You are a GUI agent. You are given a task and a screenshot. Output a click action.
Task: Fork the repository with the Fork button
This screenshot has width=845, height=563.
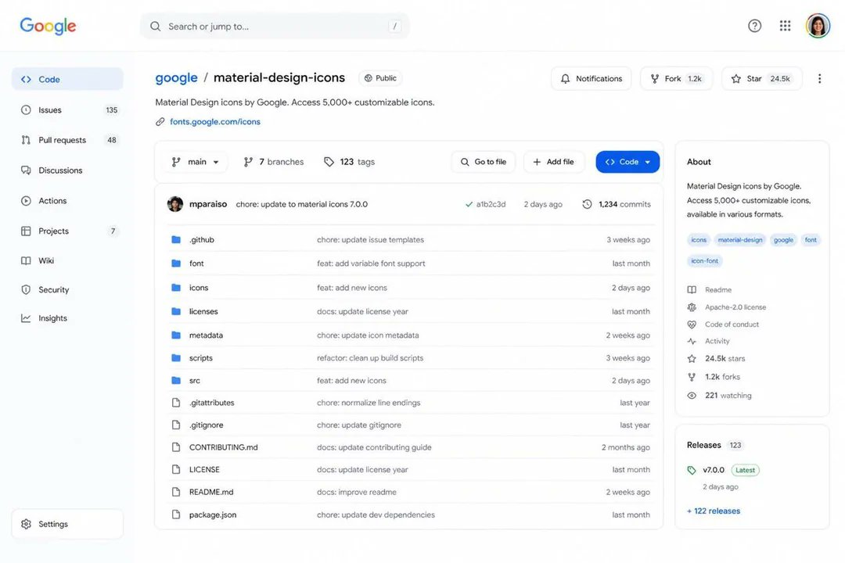(x=676, y=79)
